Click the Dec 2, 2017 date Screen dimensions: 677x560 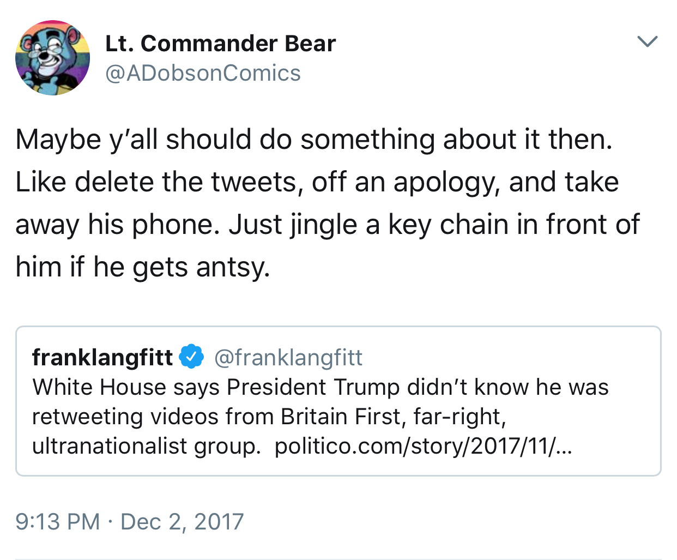coord(182,521)
